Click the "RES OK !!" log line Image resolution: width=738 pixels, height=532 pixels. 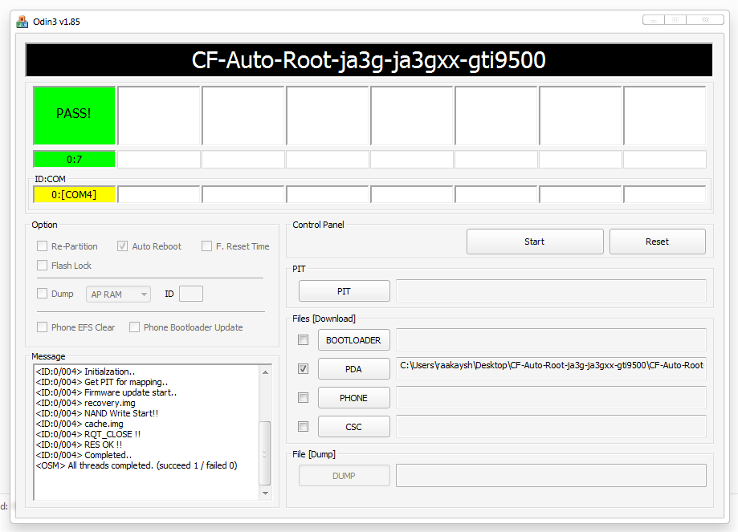(x=79, y=445)
